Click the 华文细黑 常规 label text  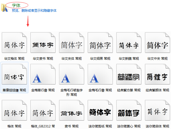coord(100,59)
